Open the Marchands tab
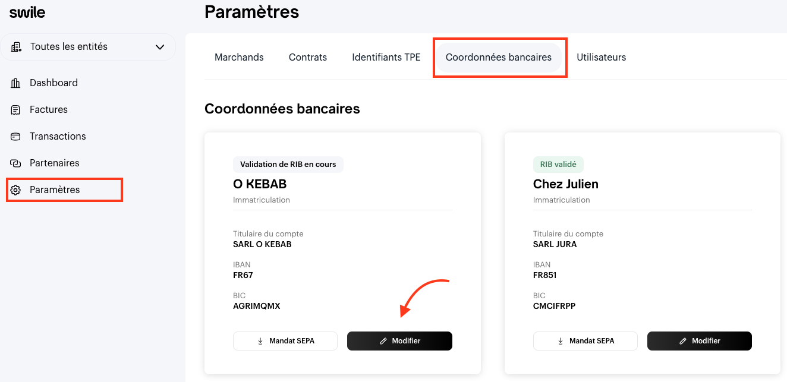 tap(239, 58)
